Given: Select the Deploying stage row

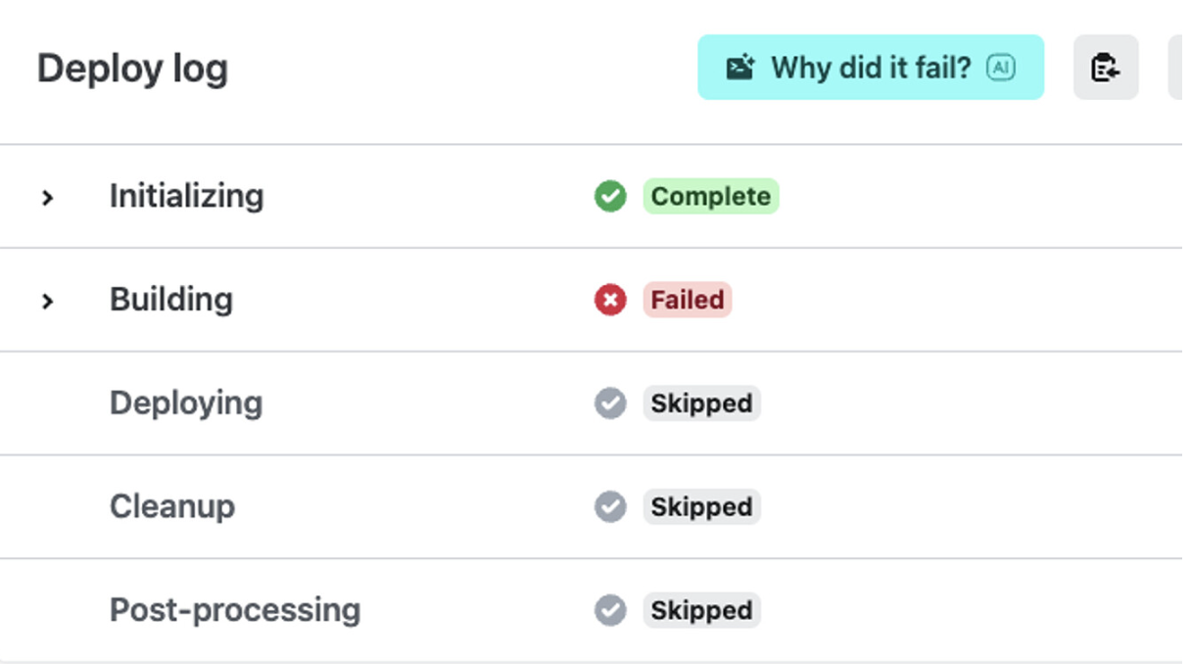Looking at the screenshot, I should coord(186,403).
